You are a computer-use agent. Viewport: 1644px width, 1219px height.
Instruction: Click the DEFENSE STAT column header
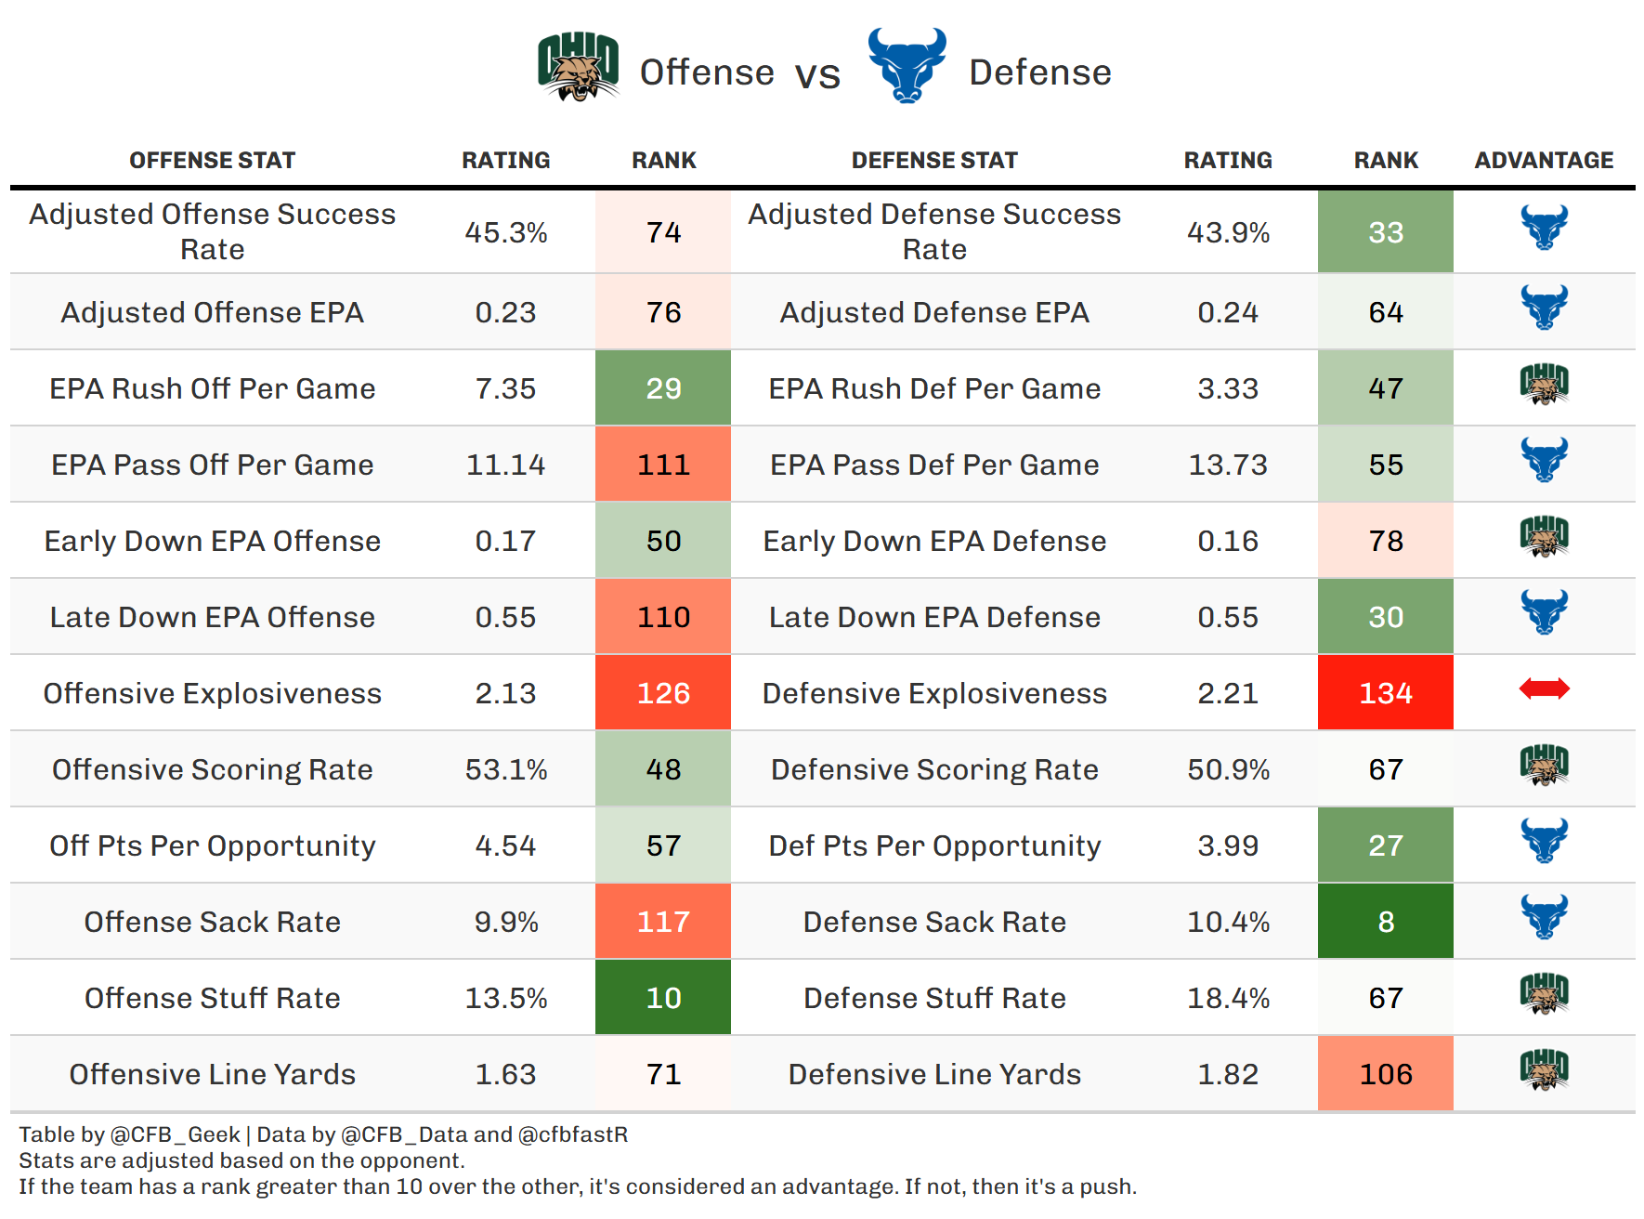coord(934,161)
